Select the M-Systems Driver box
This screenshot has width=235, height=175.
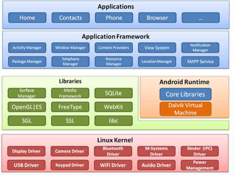[157, 151]
